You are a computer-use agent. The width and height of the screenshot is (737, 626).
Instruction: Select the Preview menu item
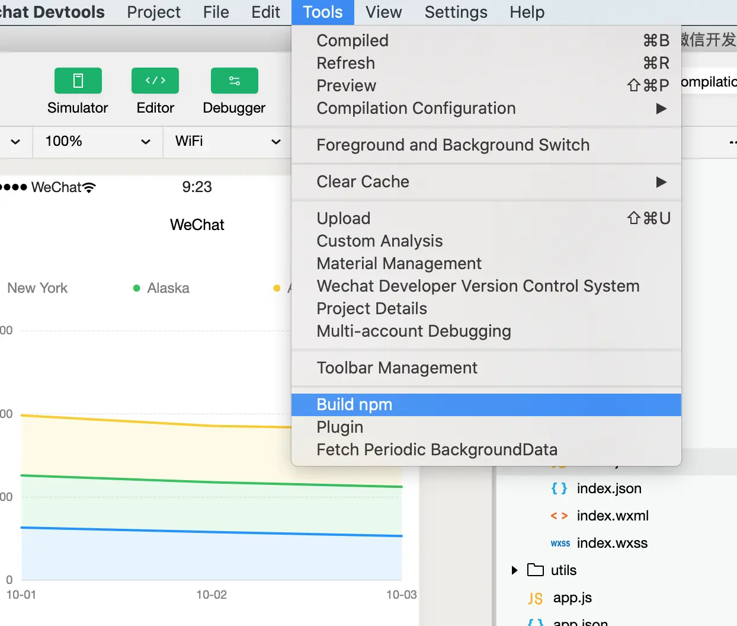point(486,85)
